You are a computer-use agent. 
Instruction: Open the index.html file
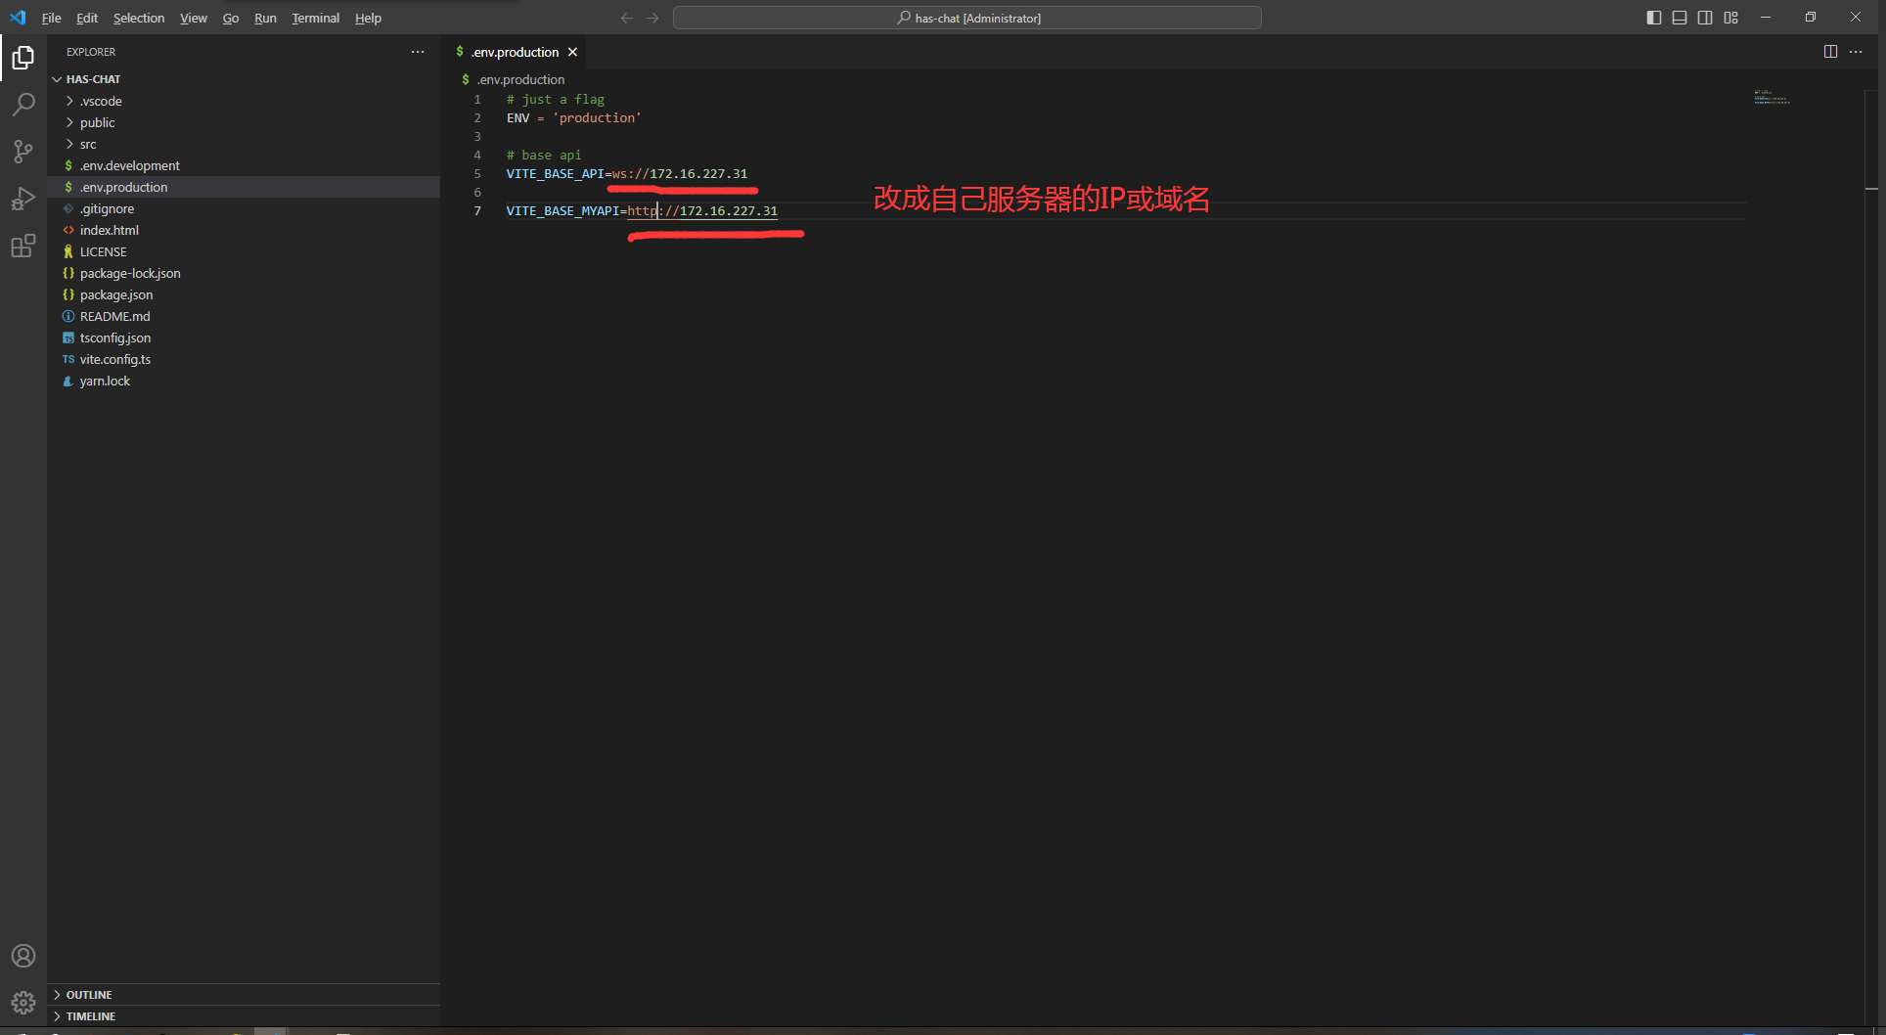click(x=244, y=230)
